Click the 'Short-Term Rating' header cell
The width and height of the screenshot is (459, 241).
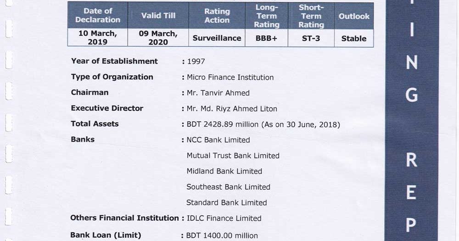(x=311, y=16)
